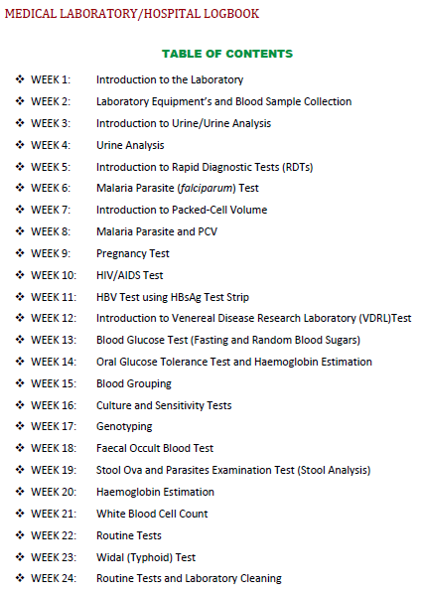This screenshot has height=595, width=421.
Task: Open HBV Test using HBsAg Test Strip
Action: [x=173, y=297]
